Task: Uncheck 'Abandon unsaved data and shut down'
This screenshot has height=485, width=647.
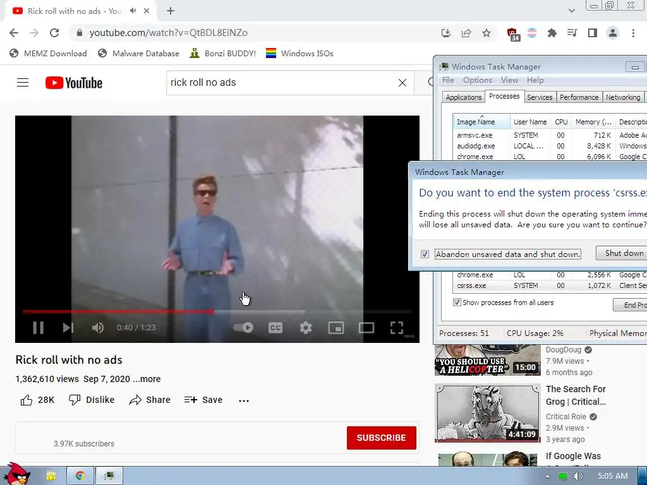Action: [425, 254]
